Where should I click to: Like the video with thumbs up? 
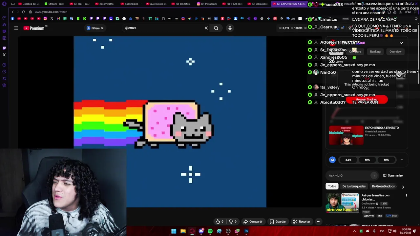point(219,222)
